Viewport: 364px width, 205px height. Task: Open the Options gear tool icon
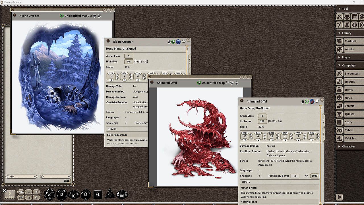[355, 25]
